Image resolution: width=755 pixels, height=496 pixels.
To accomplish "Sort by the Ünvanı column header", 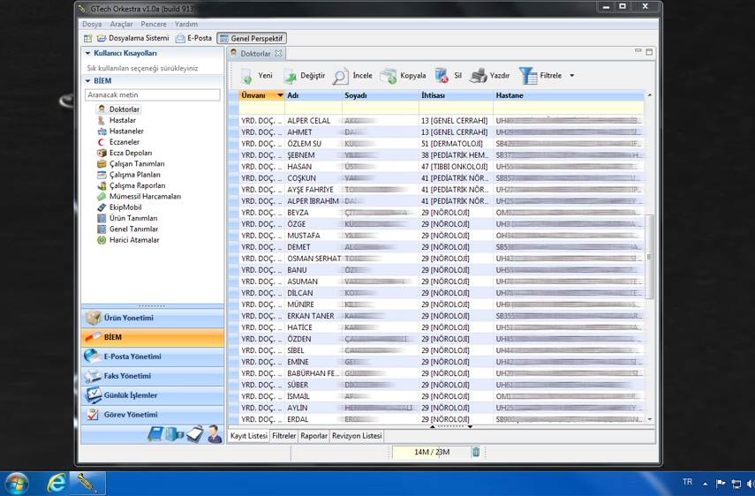I will [262, 95].
